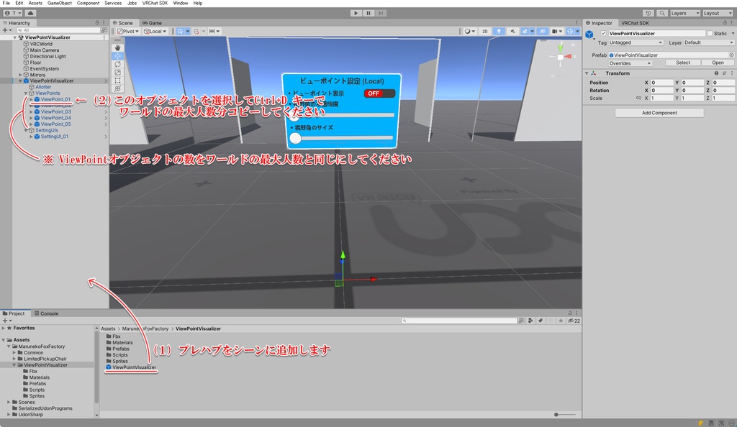Enable the Static checkbox
Image resolution: width=737 pixels, height=427 pixels.
pyautogui.click(x=710, y=33)
